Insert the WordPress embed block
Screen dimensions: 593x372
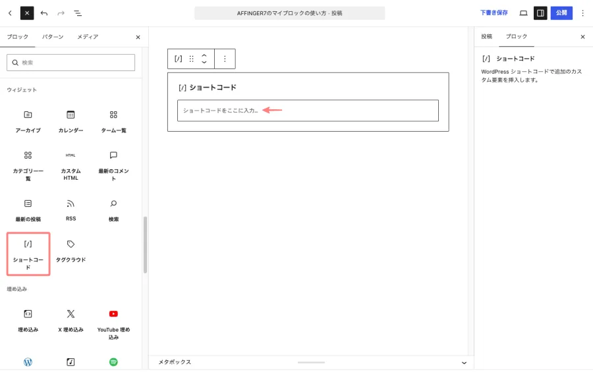coord(28,361)
